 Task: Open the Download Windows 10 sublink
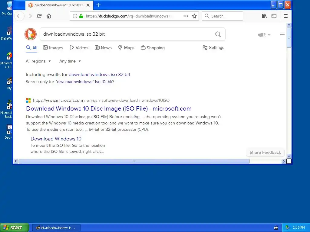(56, 139)
